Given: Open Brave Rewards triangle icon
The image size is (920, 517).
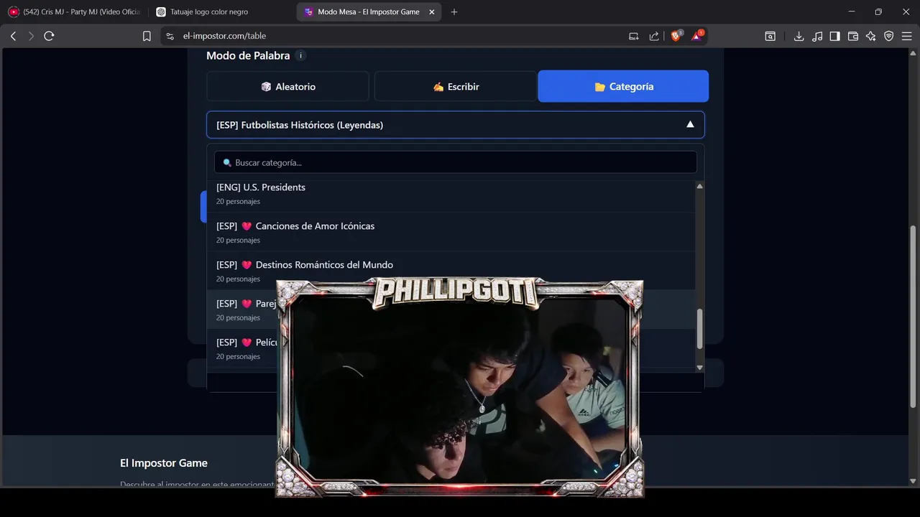Looking at the screenshot, I should tap(696, 35).
